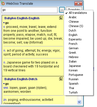Click the text 'lopen, gaan; gaan (rijden);'
This screenshot has height=107, width=97.
coord(28,88)
